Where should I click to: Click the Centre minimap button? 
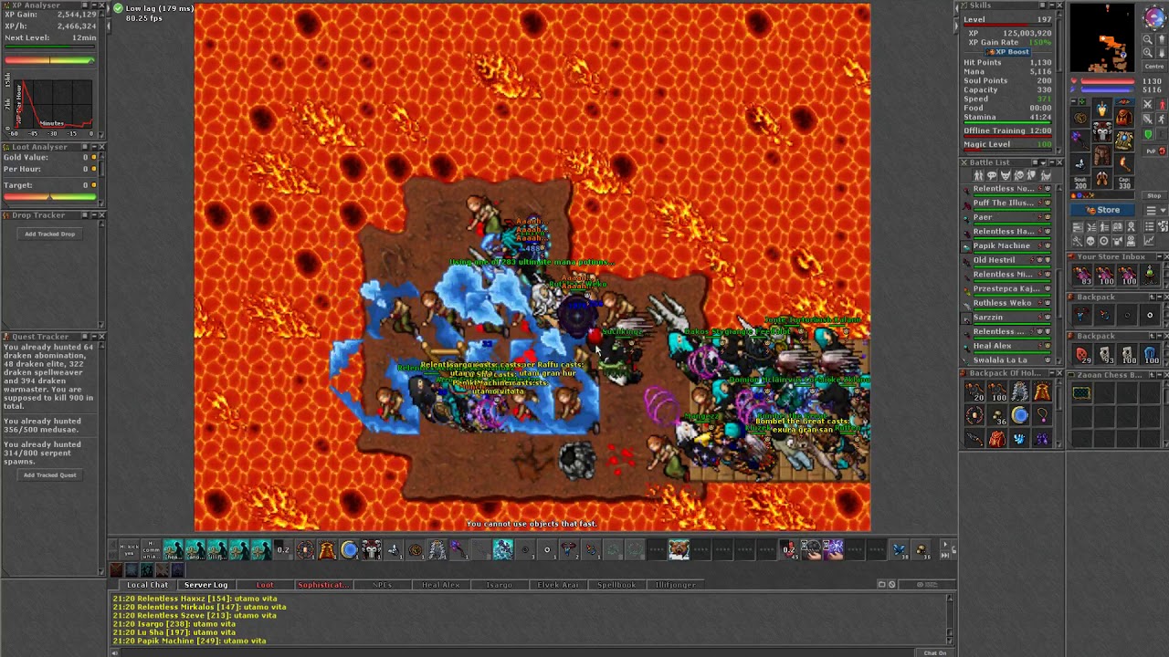click(1154, 66)
